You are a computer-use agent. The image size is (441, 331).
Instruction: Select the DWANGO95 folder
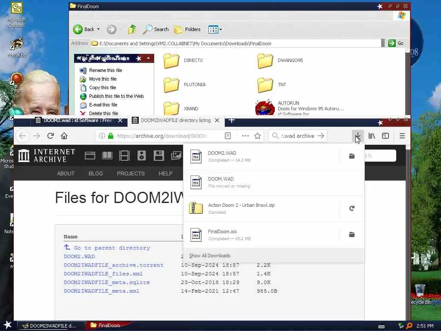[x=280, y=60]
